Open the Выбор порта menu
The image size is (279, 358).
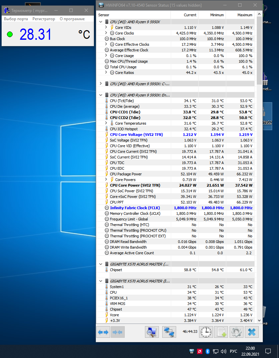pos(16,19)
